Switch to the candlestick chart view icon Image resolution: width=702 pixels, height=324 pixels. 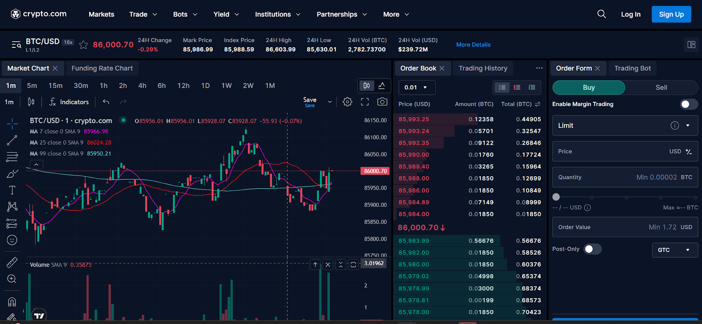(367, 85)
